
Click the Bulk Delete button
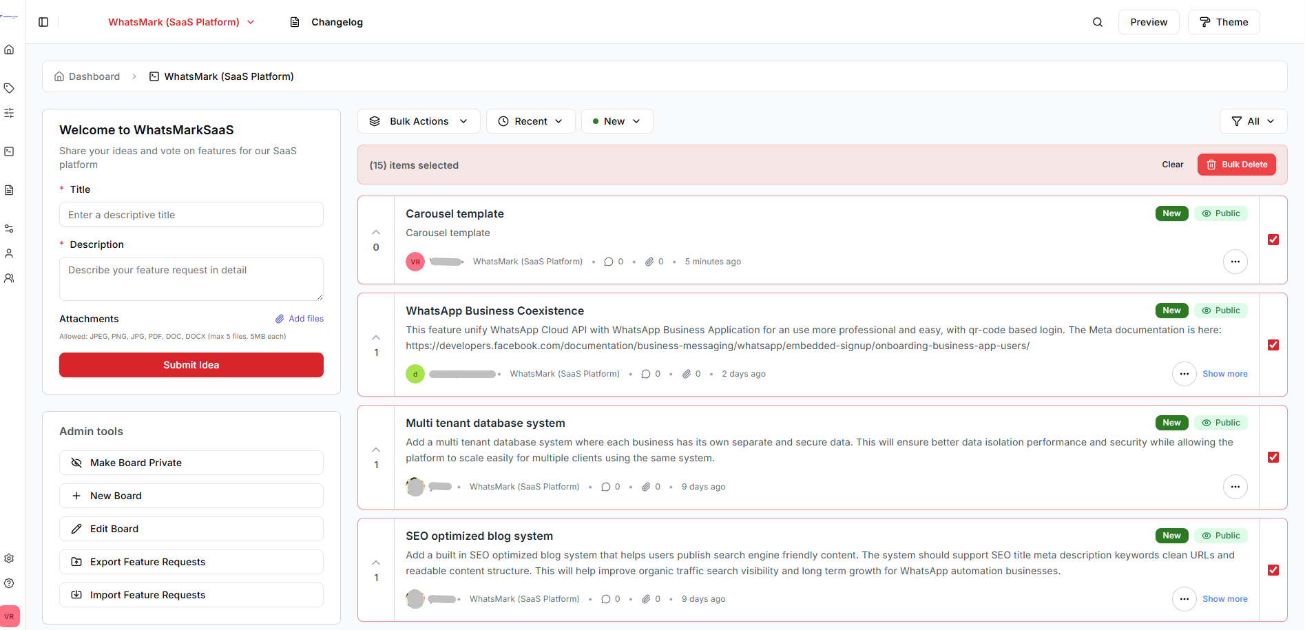click(x=1236, y=164)
